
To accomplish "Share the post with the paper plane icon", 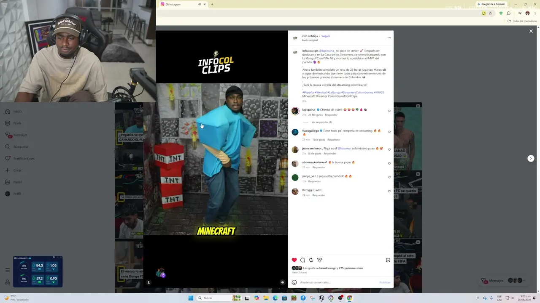I will [319, 260].
